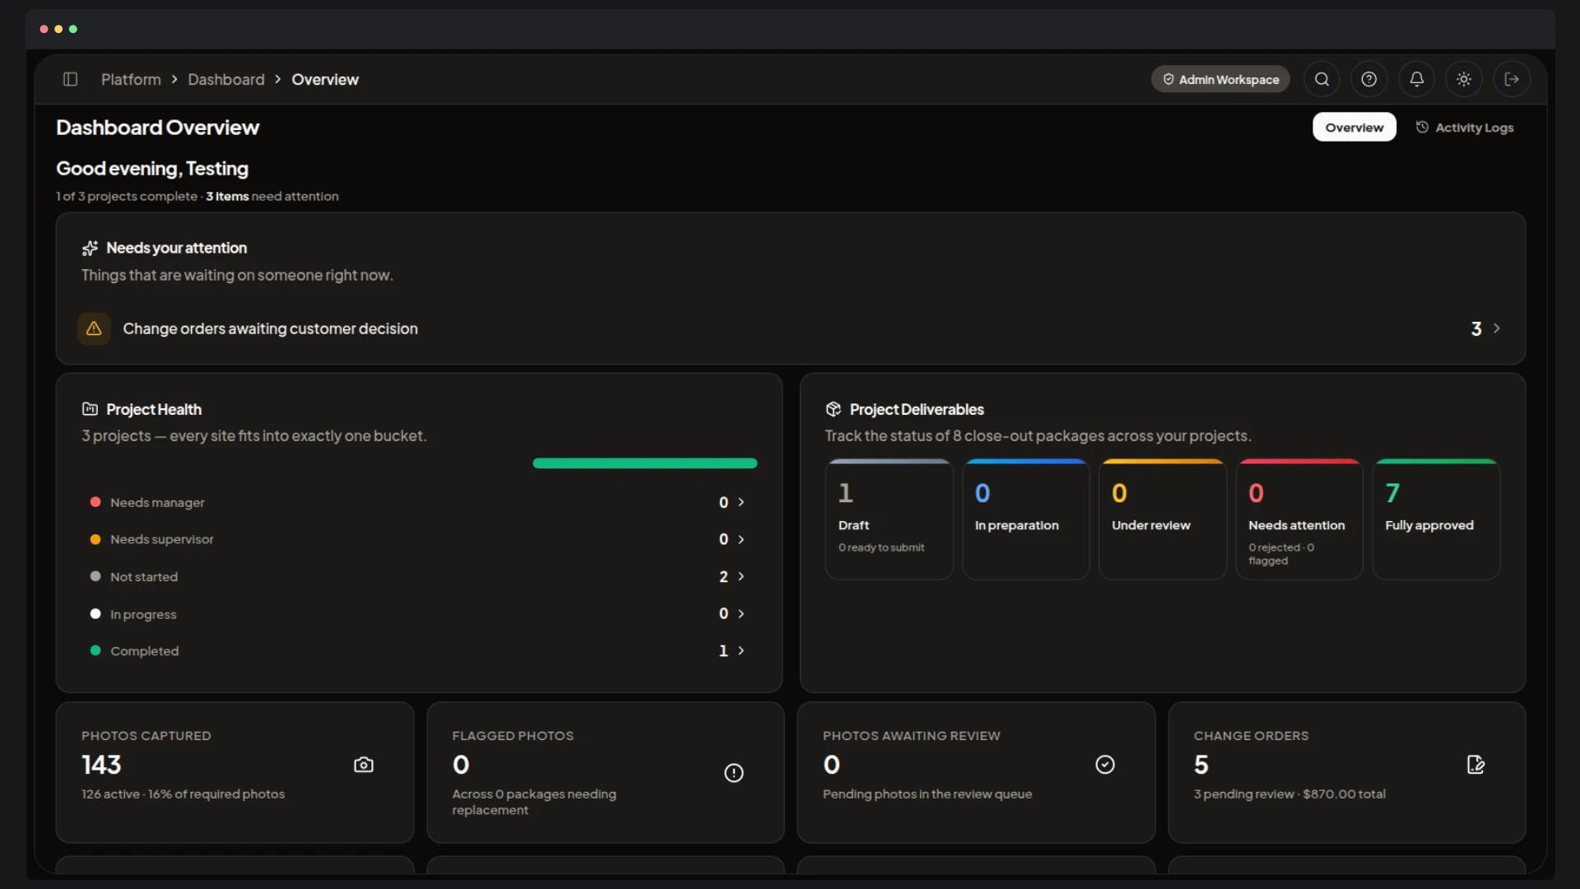Screen dimensions: 1580x889
Task: Open the Draft deliverables card
Action: coord(889,519)
